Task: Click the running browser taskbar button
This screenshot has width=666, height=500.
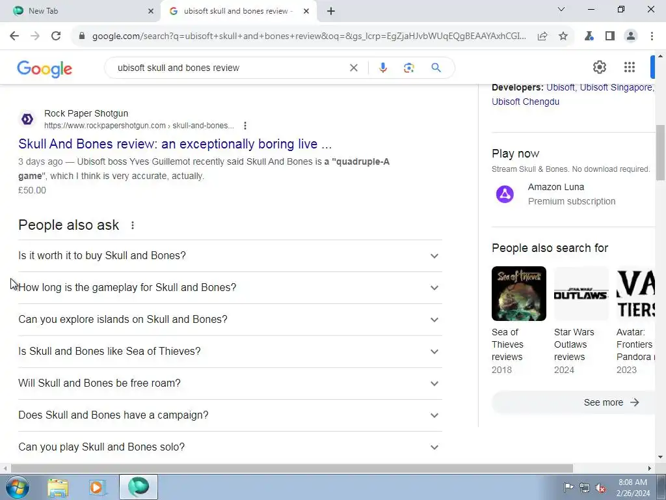Action: 139,487
